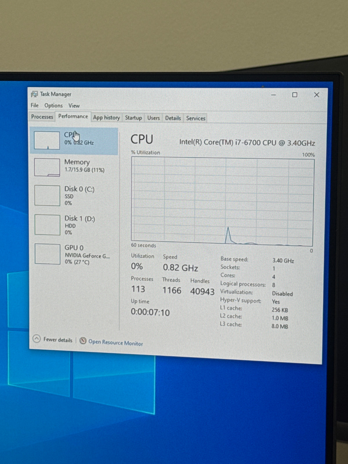Select the Disk 0 (C:) graph thumbnail

point(47,195)
